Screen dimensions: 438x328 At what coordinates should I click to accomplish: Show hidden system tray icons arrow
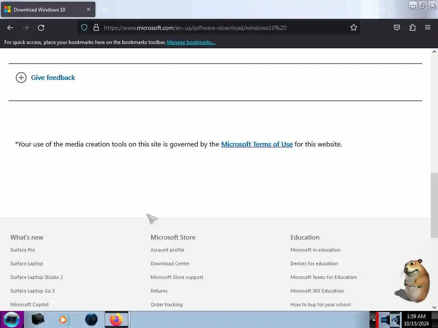374,319
